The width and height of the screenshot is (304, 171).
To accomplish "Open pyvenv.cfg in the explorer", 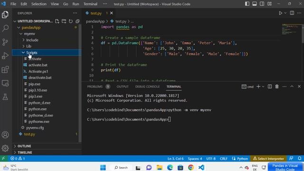I will [35, 128].
